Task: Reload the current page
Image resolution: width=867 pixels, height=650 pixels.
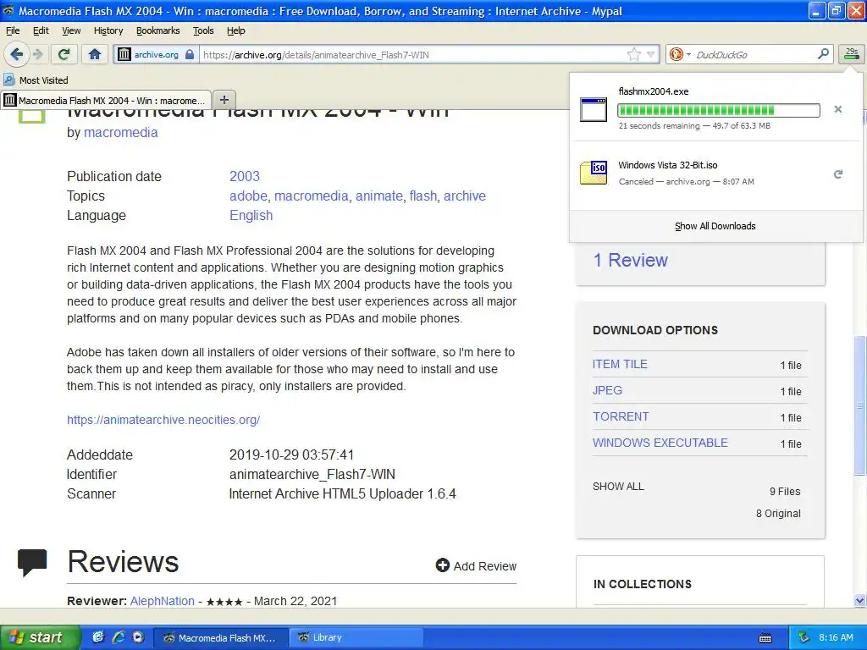Action: [64, 54]
